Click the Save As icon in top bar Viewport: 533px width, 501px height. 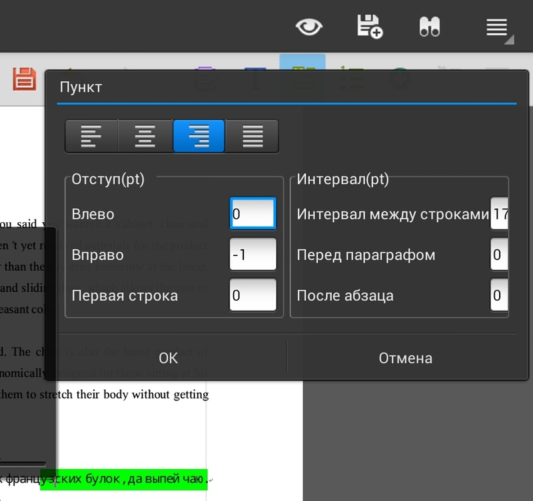point(370,27)
